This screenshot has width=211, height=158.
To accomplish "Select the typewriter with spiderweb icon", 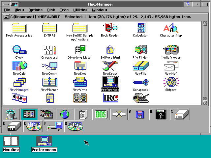I will point(141,98).
